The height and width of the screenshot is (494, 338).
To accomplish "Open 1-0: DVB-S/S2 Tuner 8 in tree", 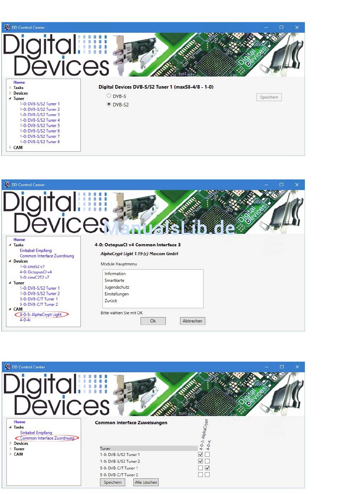I will pyautogui.click(x=40, y=142).
